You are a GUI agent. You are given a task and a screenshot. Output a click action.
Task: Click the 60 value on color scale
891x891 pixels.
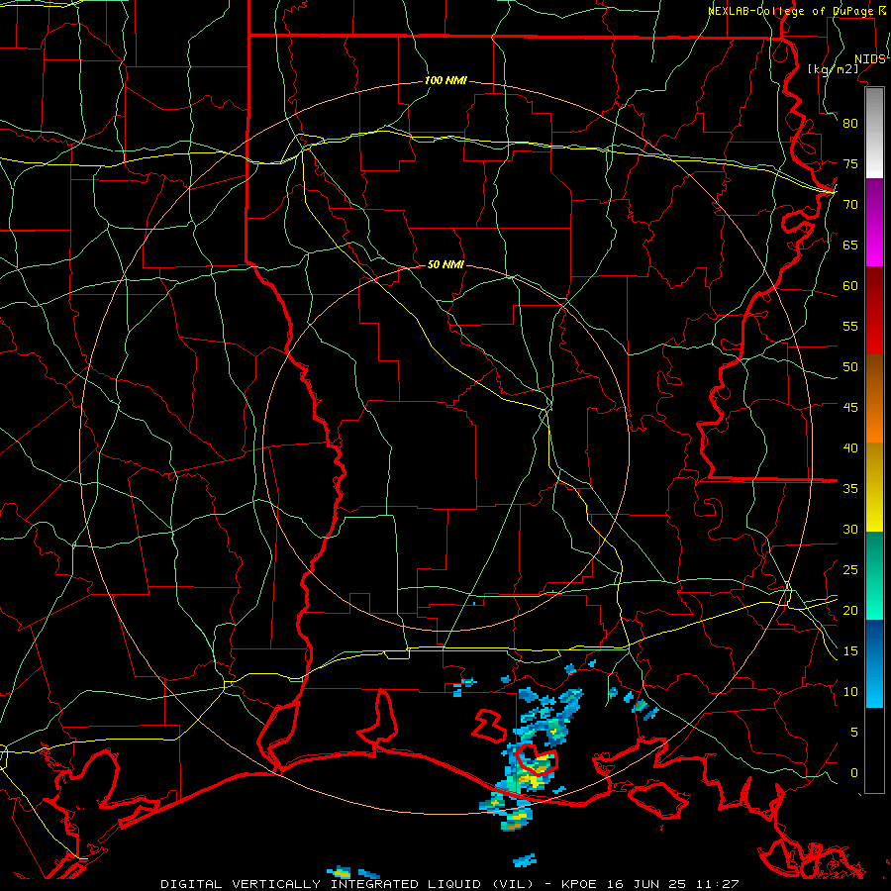pyautogui.click(x=850, y=286)
